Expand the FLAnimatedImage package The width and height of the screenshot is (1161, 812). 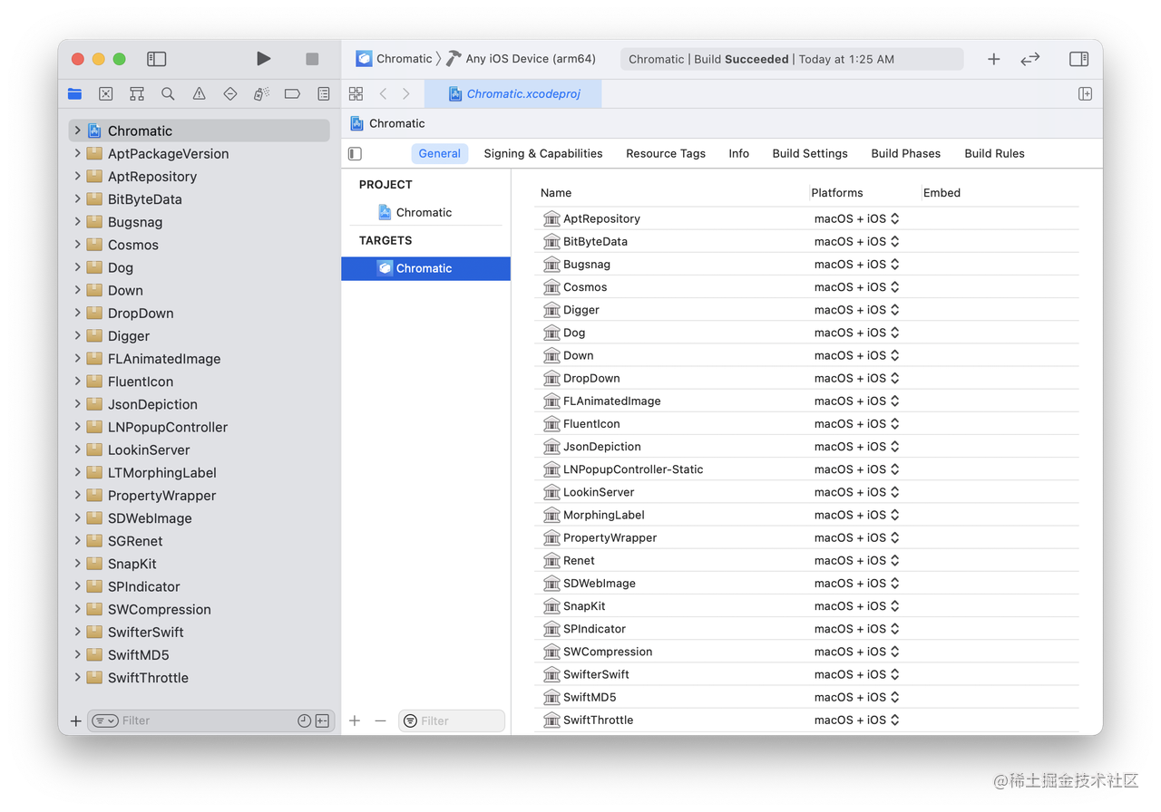pyautogui.click(x=78, y=358)
